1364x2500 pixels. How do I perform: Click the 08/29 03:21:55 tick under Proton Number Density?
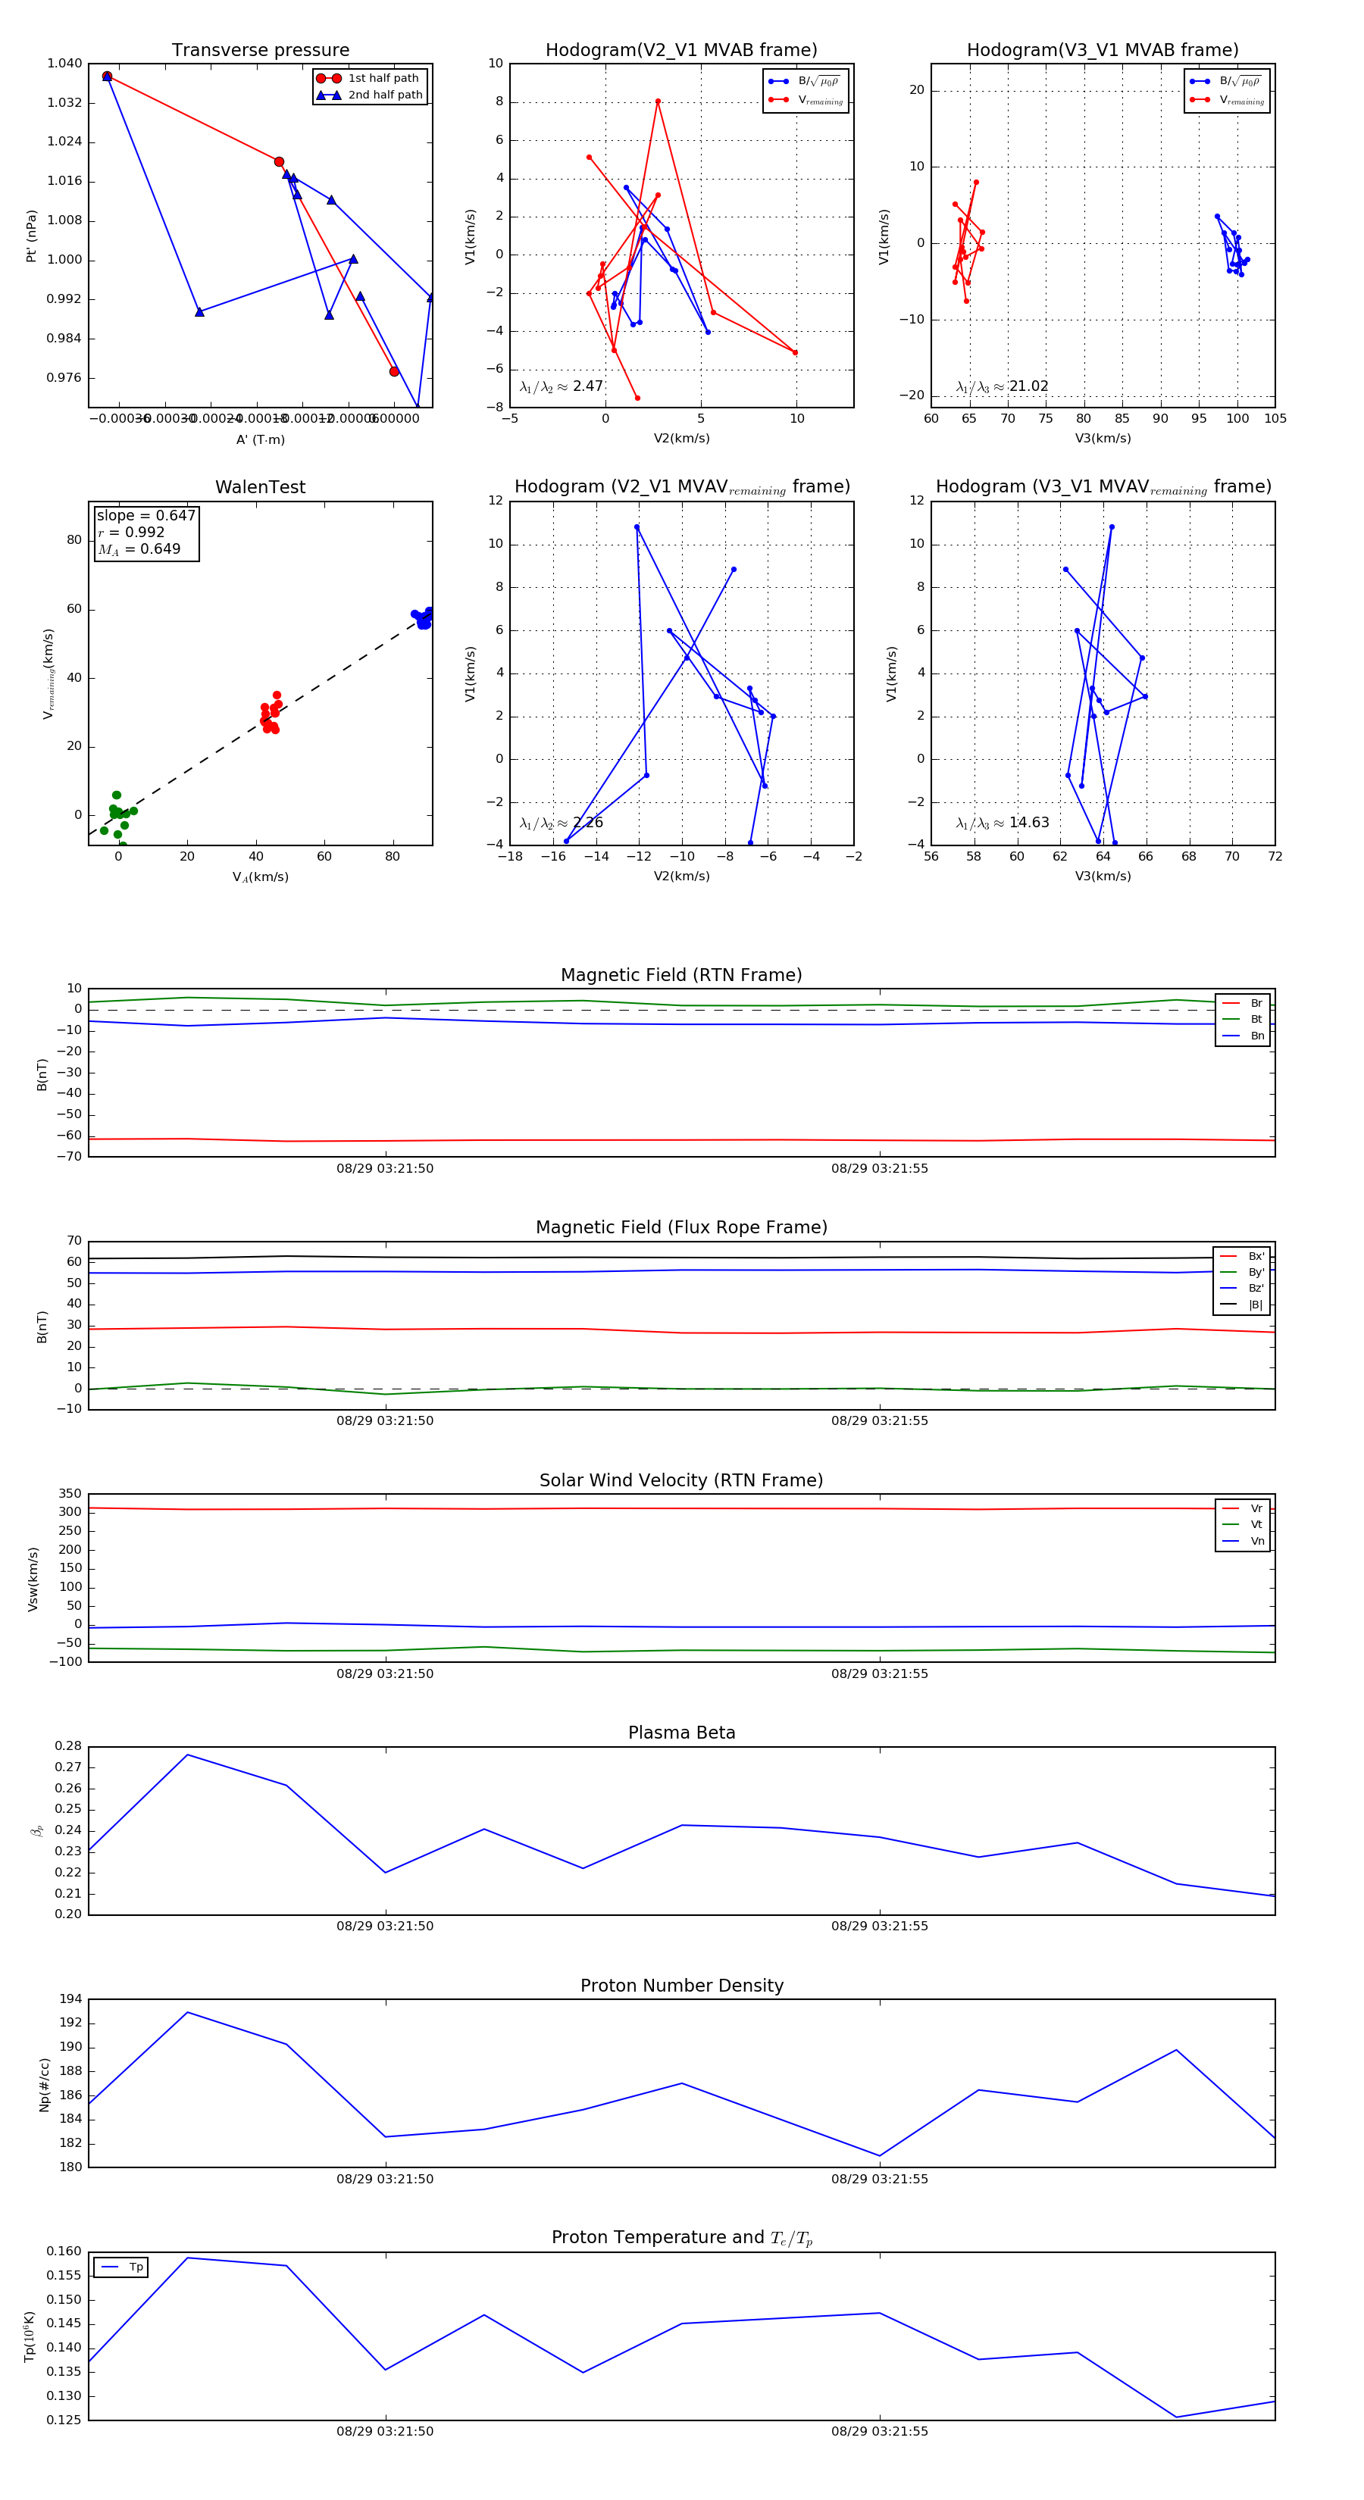point(880,2179)
